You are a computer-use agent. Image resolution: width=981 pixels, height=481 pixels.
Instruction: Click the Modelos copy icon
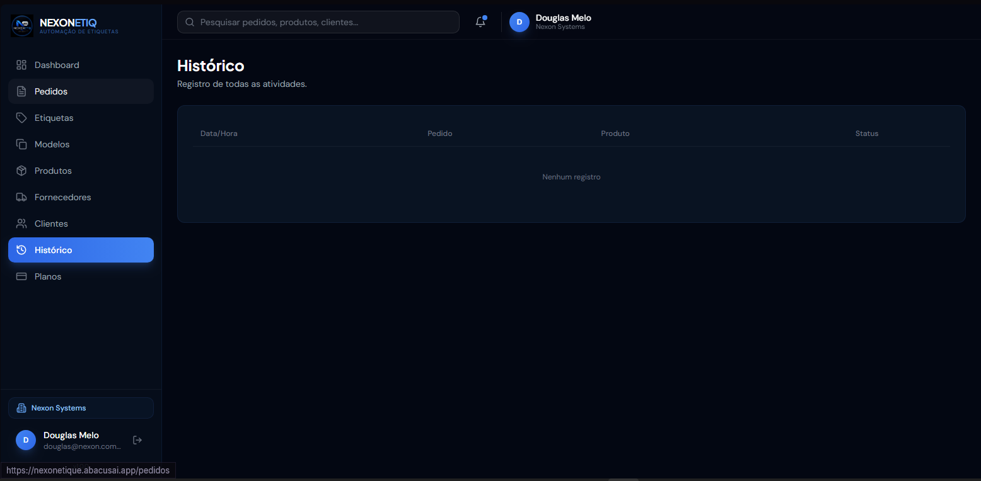(21, 144)
